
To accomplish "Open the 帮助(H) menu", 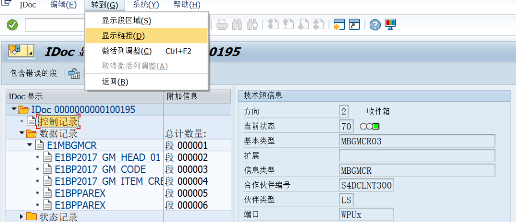I will 187,5.
